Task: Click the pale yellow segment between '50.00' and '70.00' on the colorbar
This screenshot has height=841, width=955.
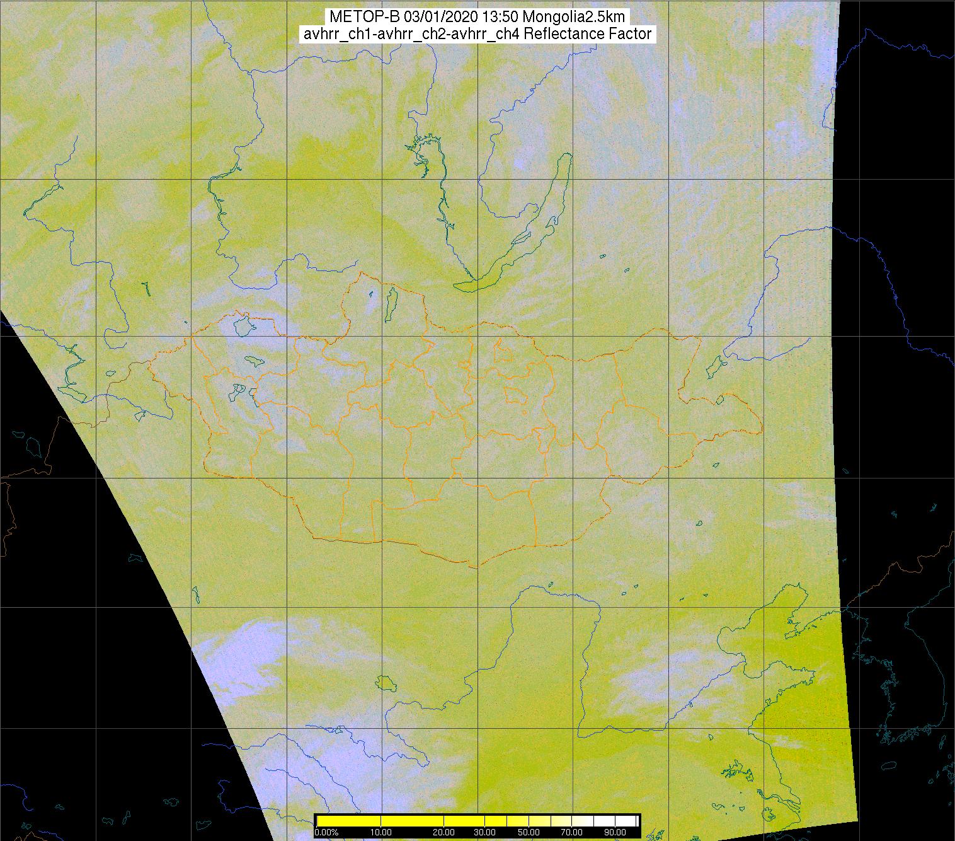Action: point(550,821)
